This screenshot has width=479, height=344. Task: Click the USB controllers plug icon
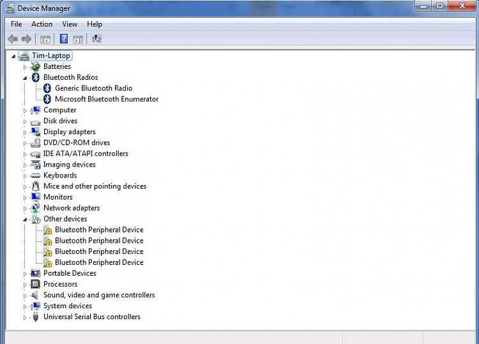coord(36,317)
